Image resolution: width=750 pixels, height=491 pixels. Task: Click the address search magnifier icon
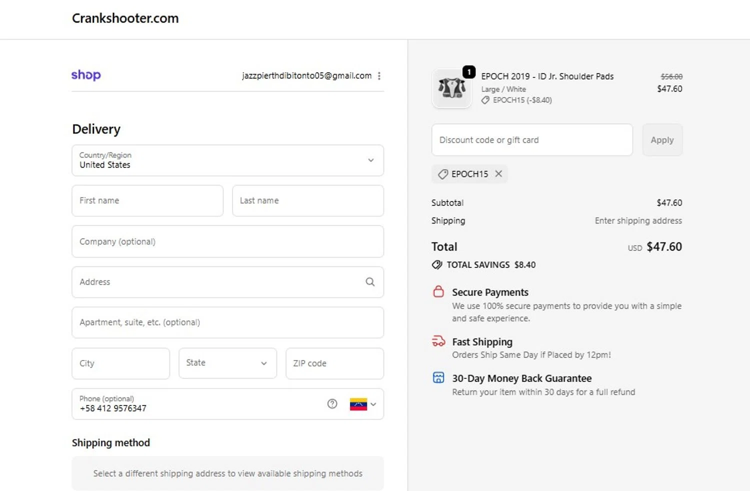click(x=370, y=282)
